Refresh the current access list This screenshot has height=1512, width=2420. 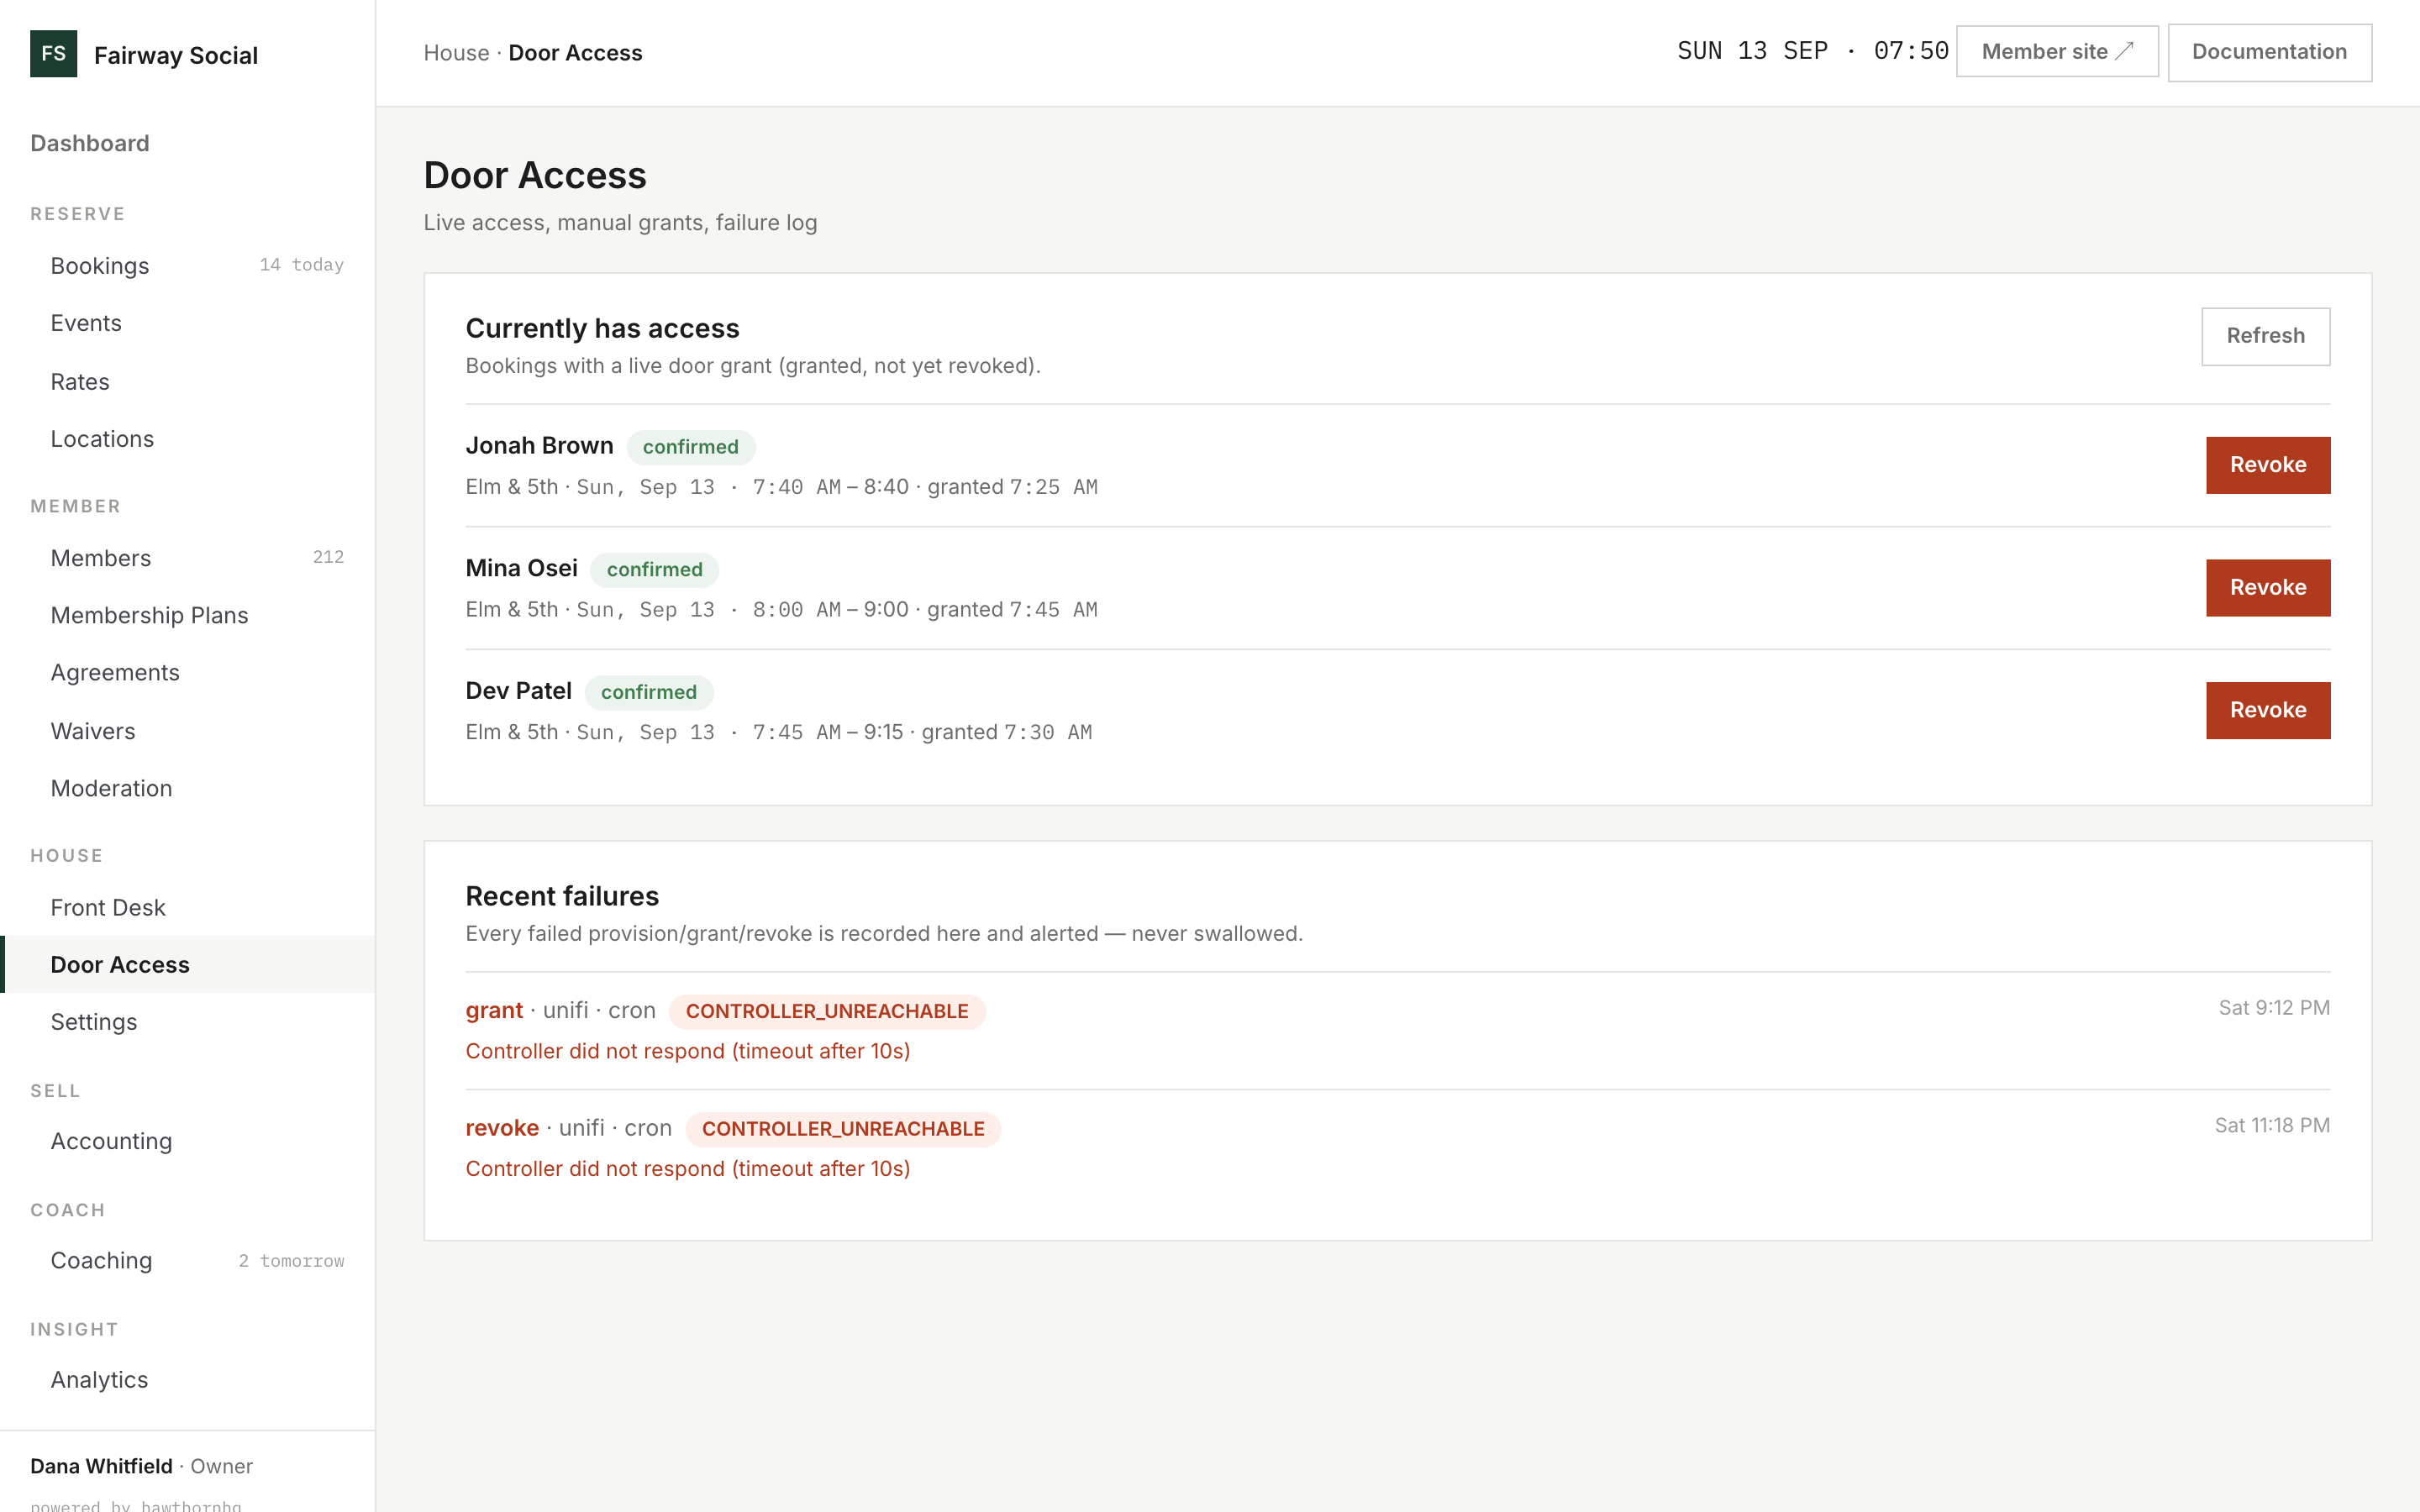pos(2265,336)
